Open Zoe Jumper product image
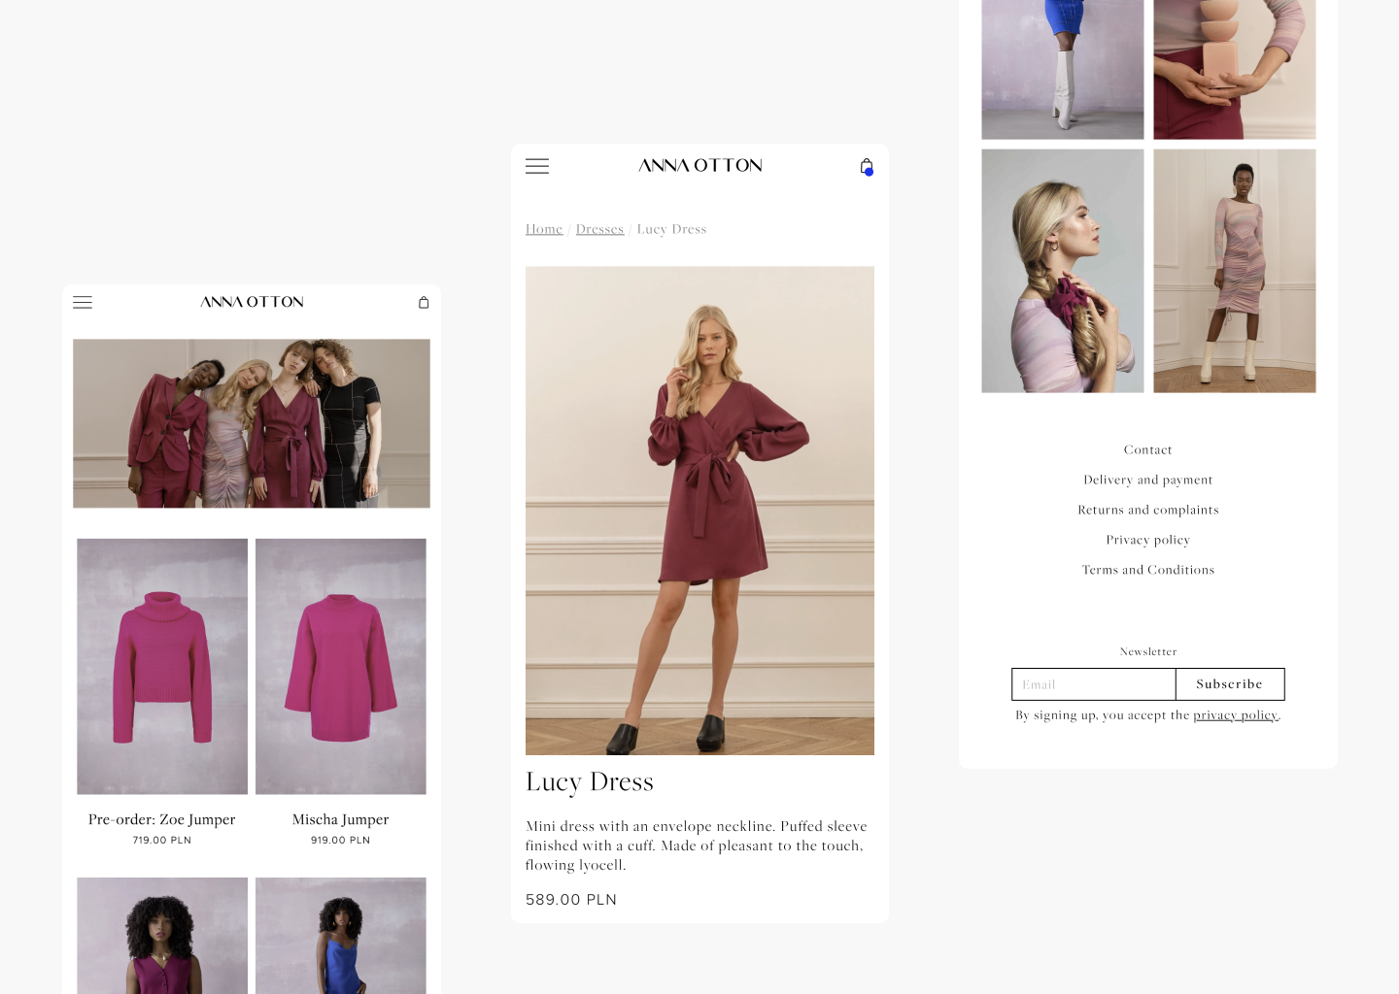1399x994 pixels. [162, 667]
